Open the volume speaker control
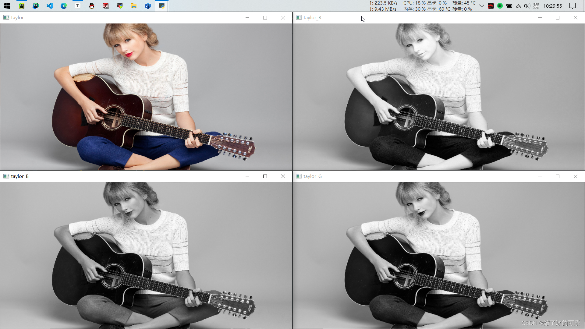 click(527, 6)
